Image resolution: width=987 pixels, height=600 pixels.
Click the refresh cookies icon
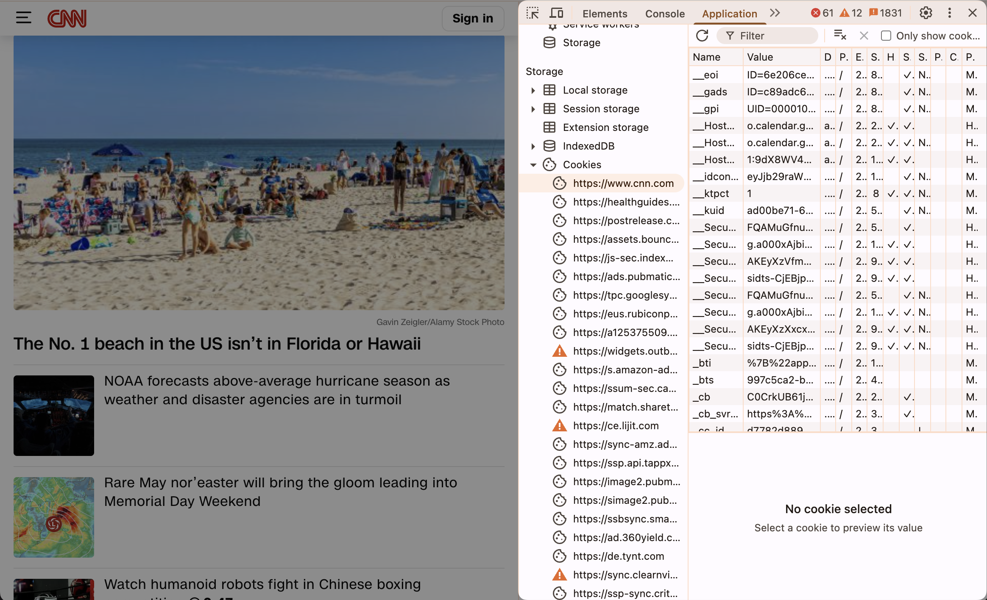(702, 36)
